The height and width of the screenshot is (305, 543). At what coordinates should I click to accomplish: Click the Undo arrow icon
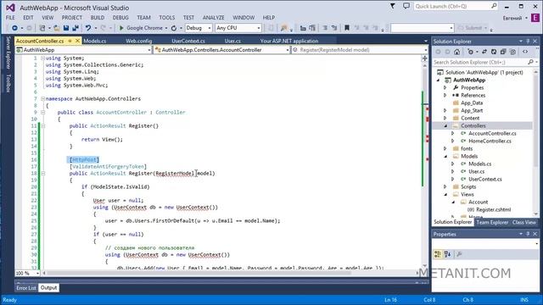coord(88,28)
